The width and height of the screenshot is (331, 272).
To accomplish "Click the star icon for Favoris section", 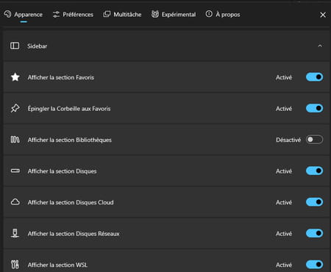I will (15, 77).
